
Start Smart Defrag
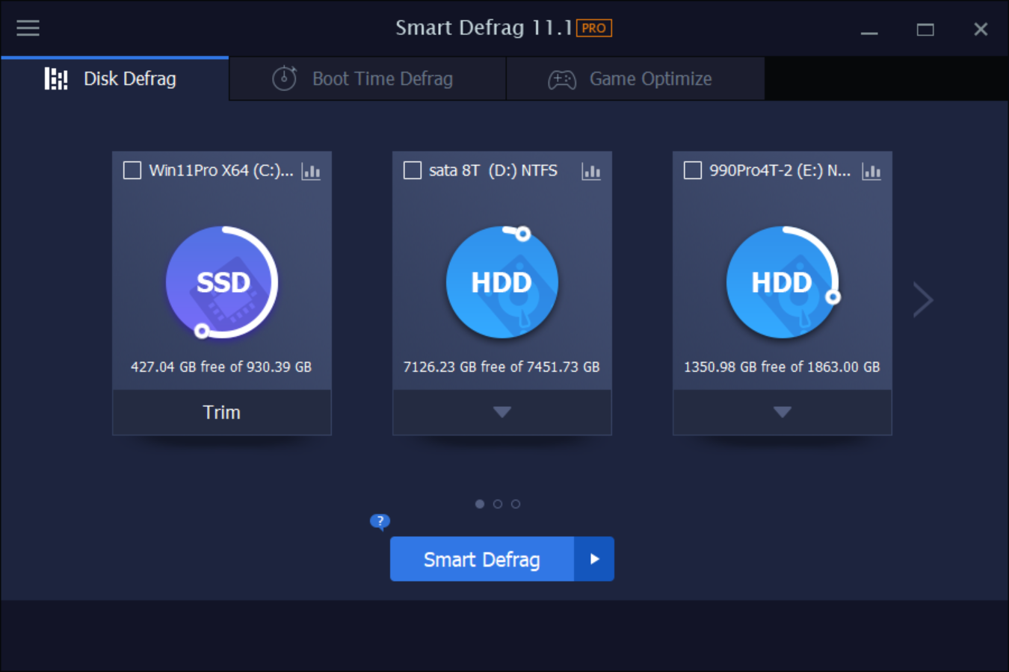482,559
